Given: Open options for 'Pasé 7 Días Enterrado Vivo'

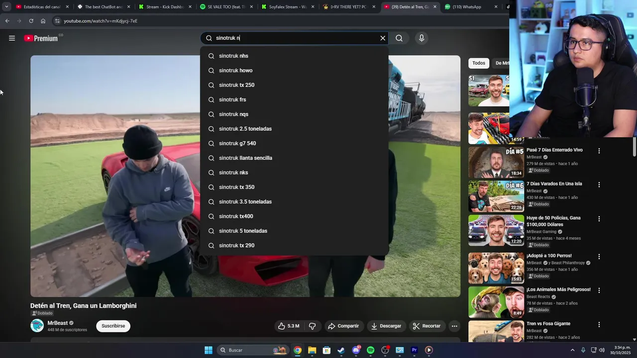Looking at the screenshot, I should tap(599, 151).
